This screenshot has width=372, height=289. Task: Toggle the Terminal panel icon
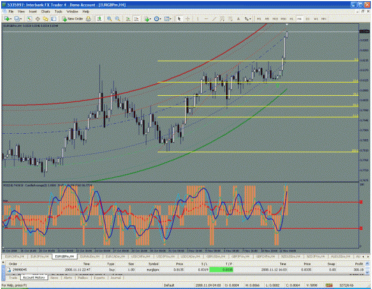54,18
